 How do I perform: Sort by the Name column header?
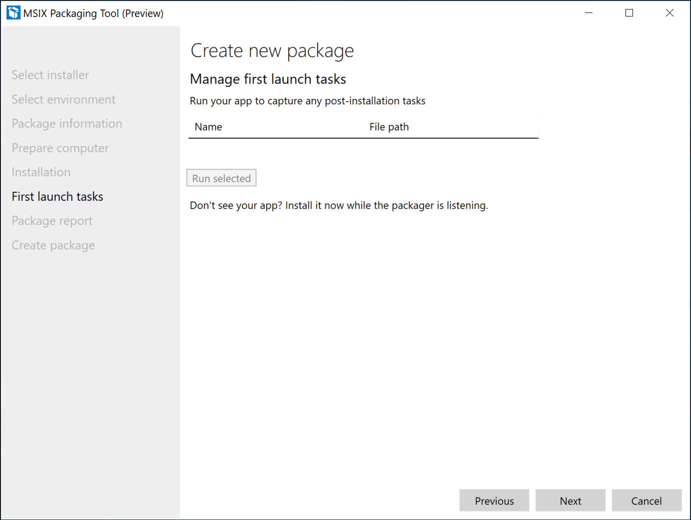208,127
